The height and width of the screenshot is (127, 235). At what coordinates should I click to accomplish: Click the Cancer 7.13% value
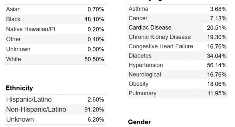(x=218, y=18)
